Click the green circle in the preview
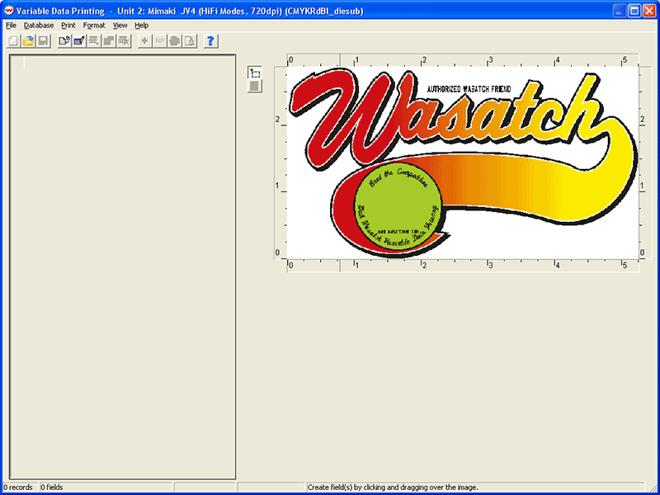This screenshot has width=660, height=495. [398, 206]
